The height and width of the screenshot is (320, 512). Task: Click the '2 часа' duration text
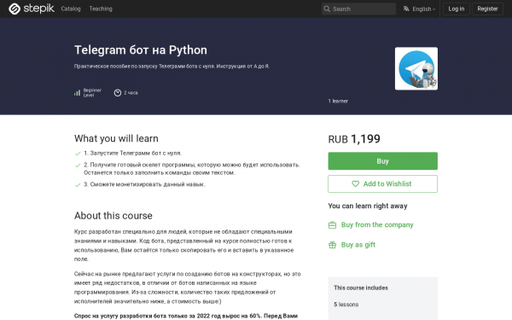[131, 93]
